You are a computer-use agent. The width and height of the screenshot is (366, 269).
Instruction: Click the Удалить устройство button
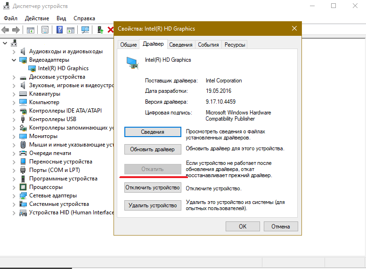click(x=153, y=205)
